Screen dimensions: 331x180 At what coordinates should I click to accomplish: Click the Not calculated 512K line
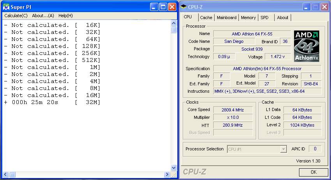pos(52,60)
